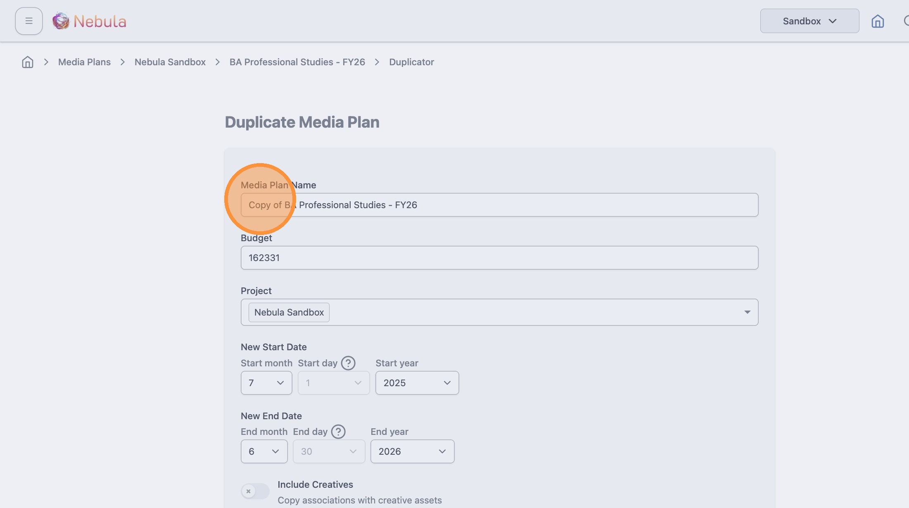This screenshot has width=909, height=508.
Task: Navigate to Media Plans breadcrumb
Action: (x=84, y=62)
